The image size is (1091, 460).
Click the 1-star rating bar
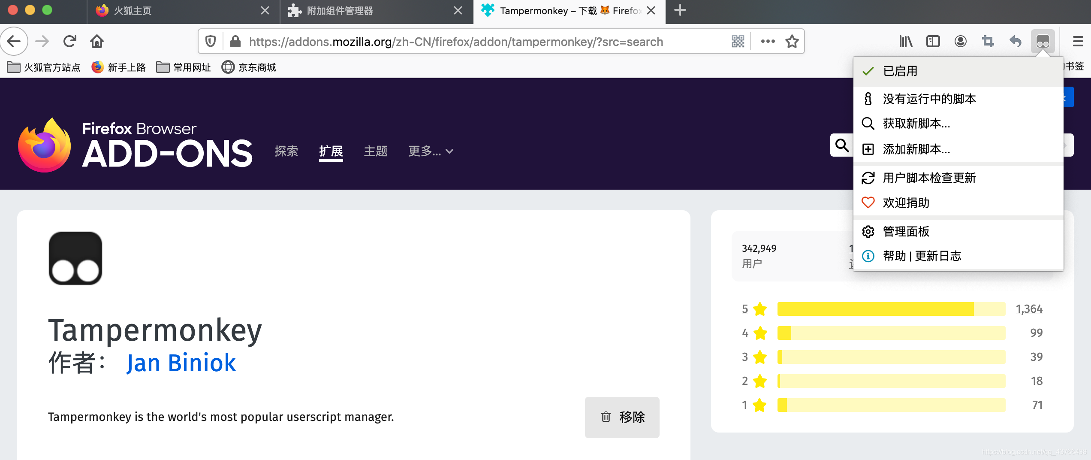(x=891, y=405)
